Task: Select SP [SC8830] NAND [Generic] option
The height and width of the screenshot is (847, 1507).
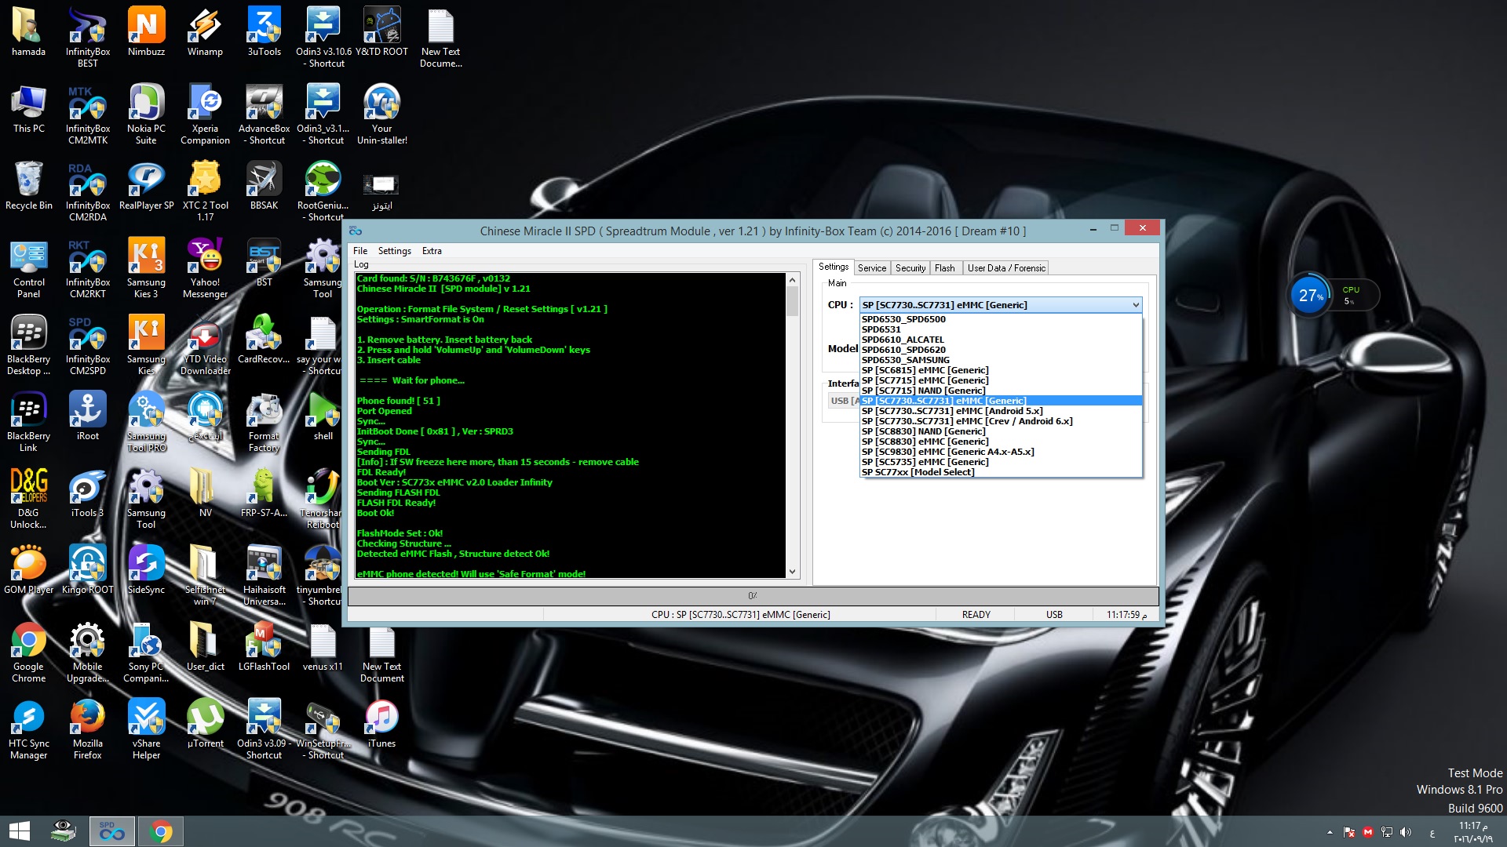Action: 1001,431
